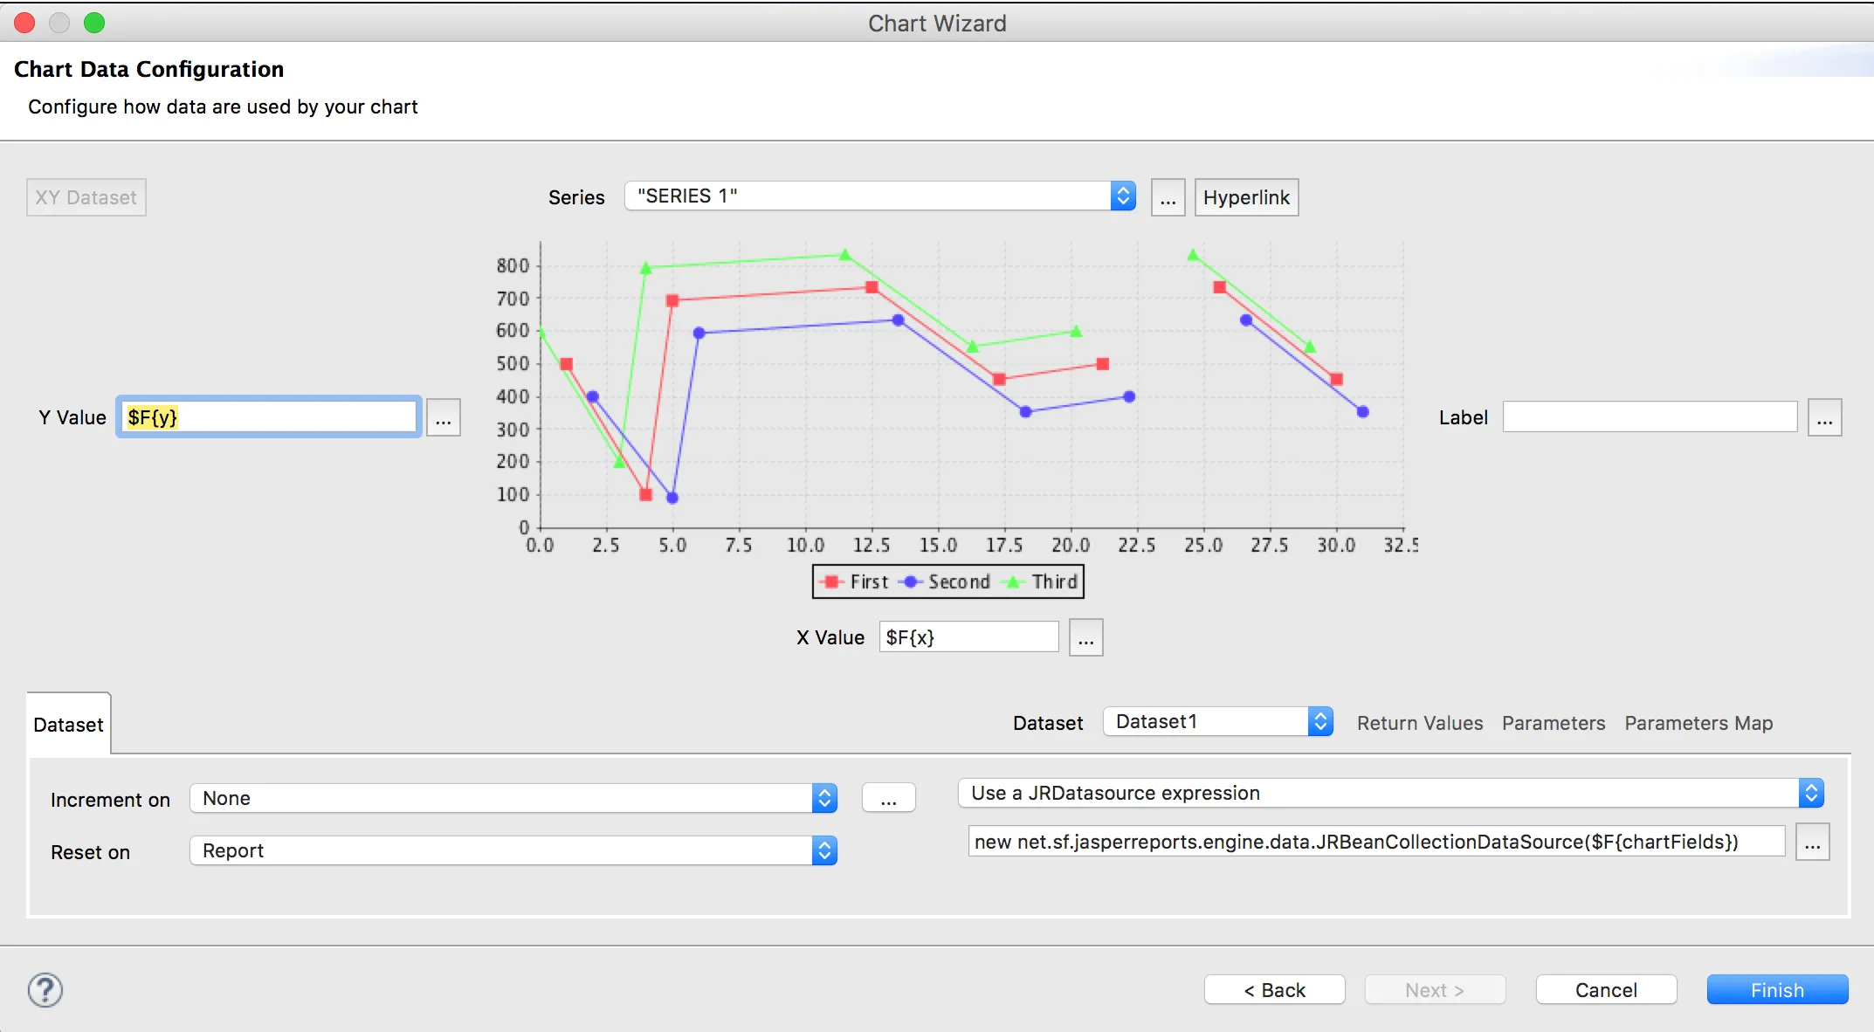Open expression editor for Label field
The image size is (1874, 1032).
(x=1824, y=417)
